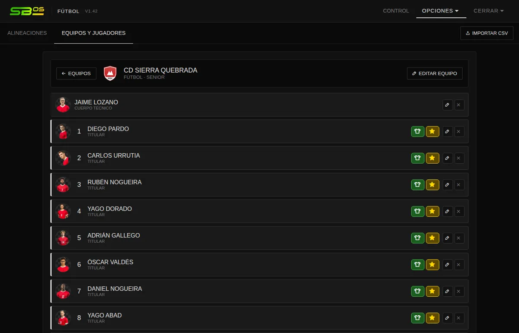Edit Yago Abad using the pencil icon

pyautogui.click(x=448, y=318)
